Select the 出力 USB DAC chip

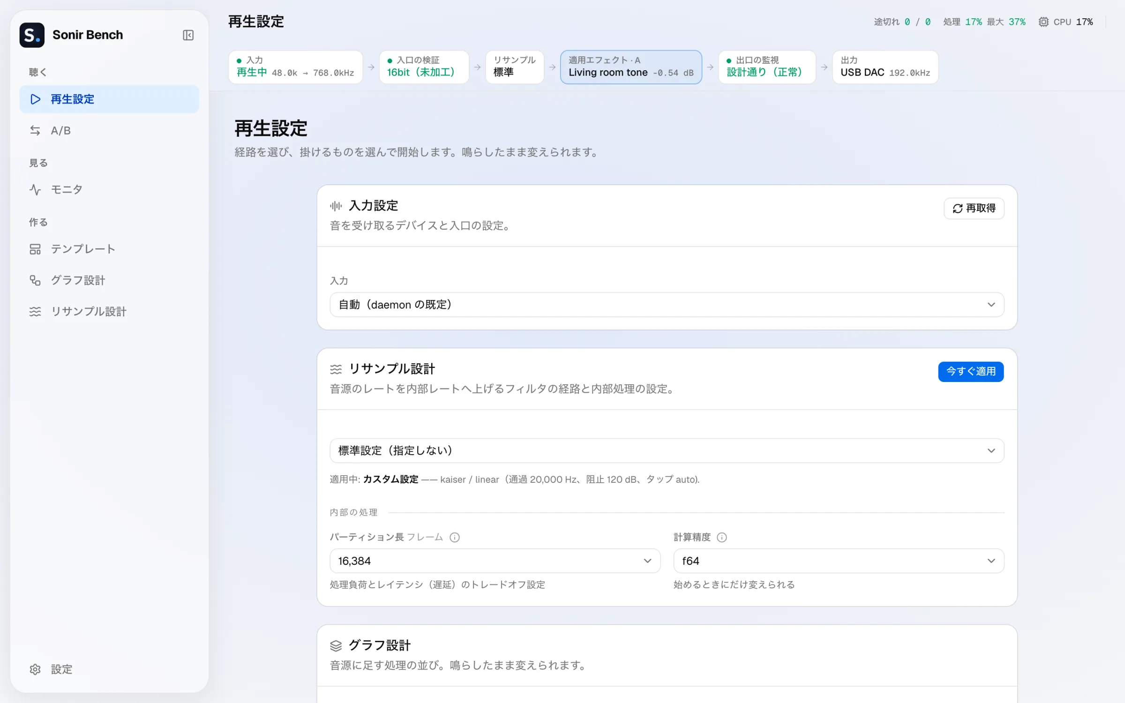pos(885,67)
